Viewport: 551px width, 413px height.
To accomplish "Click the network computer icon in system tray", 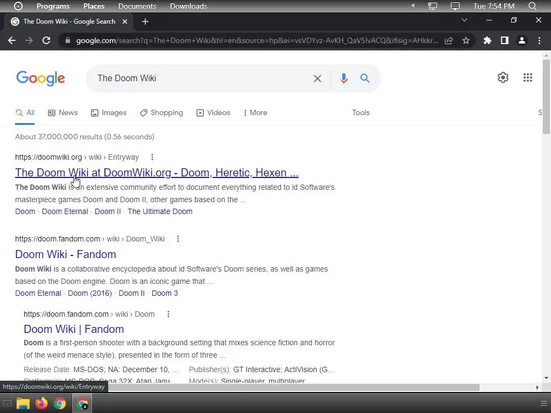I will click(x=433, y=6).
